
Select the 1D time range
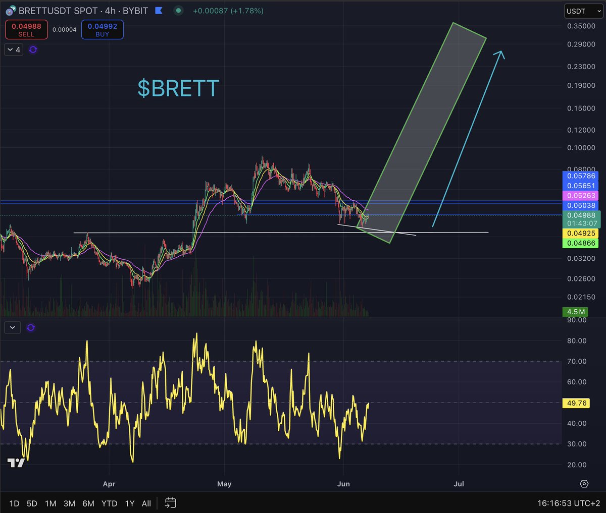(x=14, y=503)
